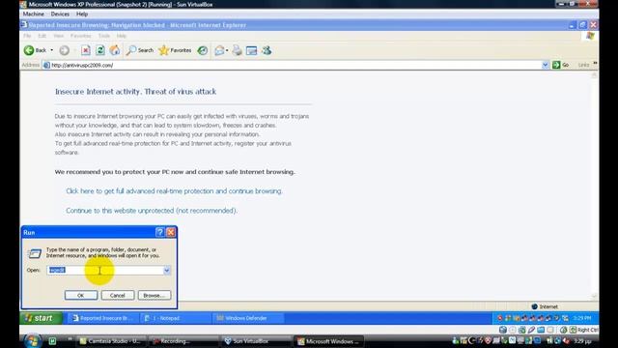
Task: Click the Stop (red X) toolbar icon
Action: click(86, 50)
